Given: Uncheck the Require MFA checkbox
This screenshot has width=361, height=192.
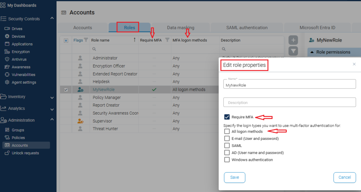Looking at the screenshot, I should [x=227, y=117].
